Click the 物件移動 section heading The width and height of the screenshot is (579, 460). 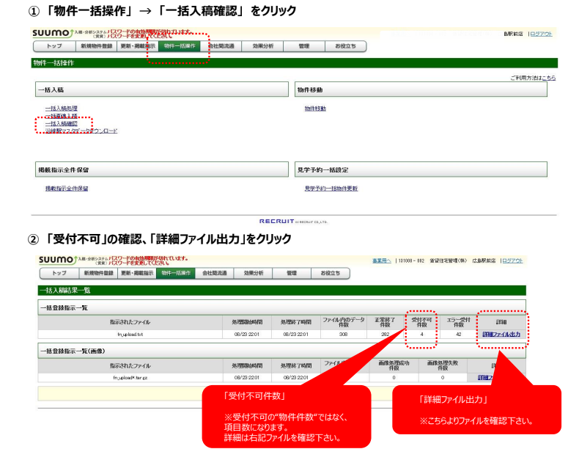coord(421,90)
